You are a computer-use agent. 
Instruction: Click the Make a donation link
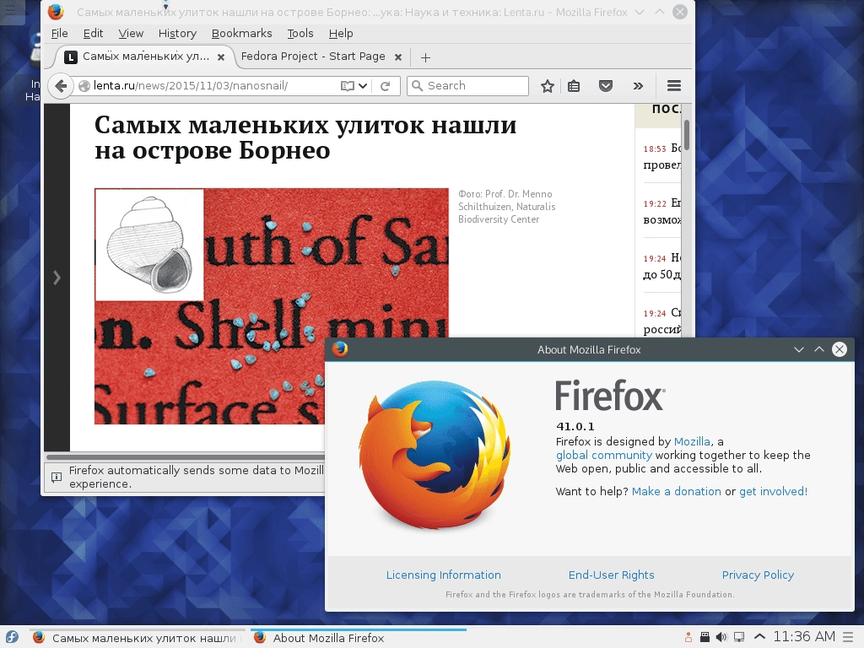pyautogui.click(x=676, y=492)
